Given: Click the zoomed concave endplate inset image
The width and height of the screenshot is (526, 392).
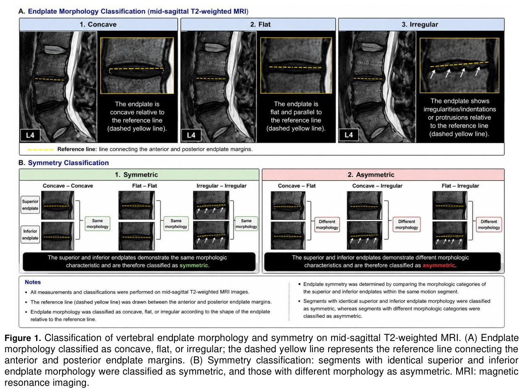Looking at the screenshot, I should click(x=137, y=65).
